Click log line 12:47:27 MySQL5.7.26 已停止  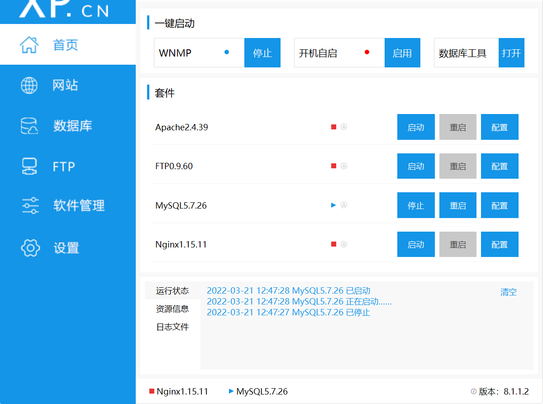pyautogui.click(x=289, y=312)
